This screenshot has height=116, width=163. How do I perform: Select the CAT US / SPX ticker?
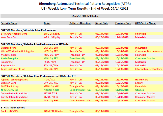click(51, 48)
